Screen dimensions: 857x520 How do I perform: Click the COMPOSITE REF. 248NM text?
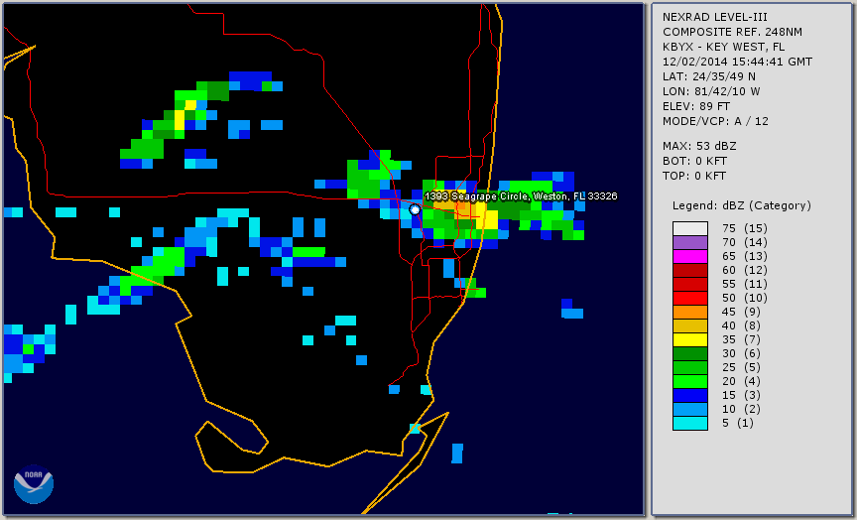[732, 32]
